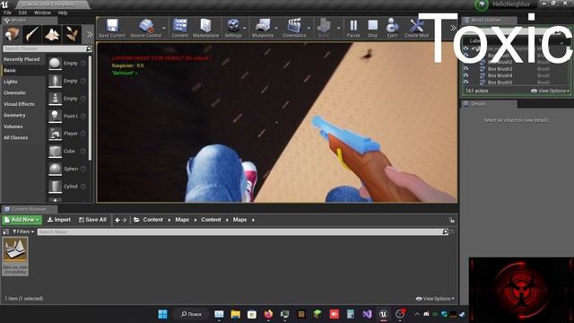Image resolution: width=574 pixels, height=323 pixels.
Task: Open Source Control from the toolbar
Action: (145, 28)
